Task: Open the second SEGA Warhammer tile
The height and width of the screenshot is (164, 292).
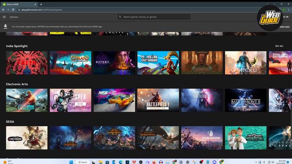Action: (x=70, y=138)
